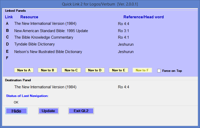The height and width of the screenshot is (128, 200).
Task: Select The Bible Knowledge Commentary row
Action: pyautogui.click(x=44, y=37)
